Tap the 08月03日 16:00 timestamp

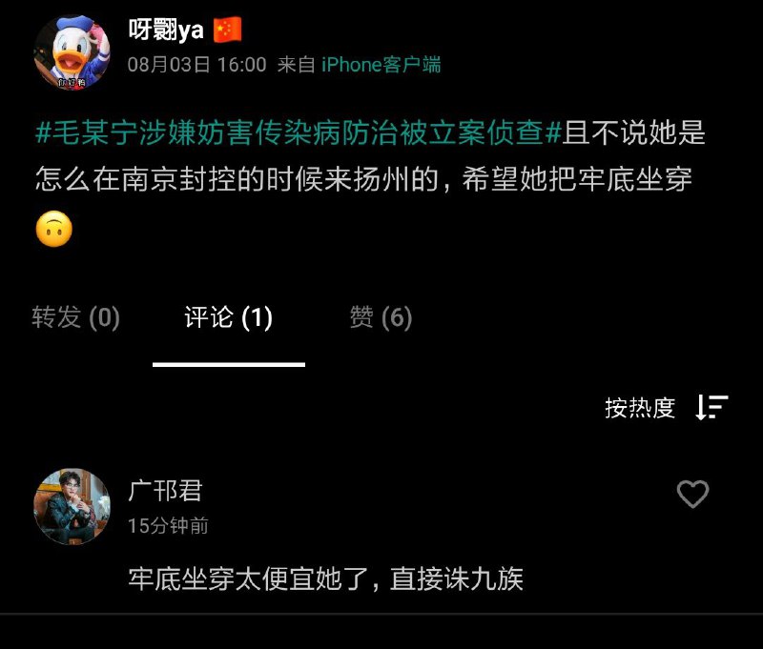tap(197, 65)
